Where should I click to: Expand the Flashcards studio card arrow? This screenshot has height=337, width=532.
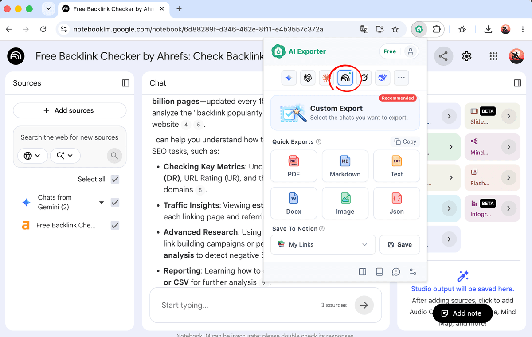(509, 177)
